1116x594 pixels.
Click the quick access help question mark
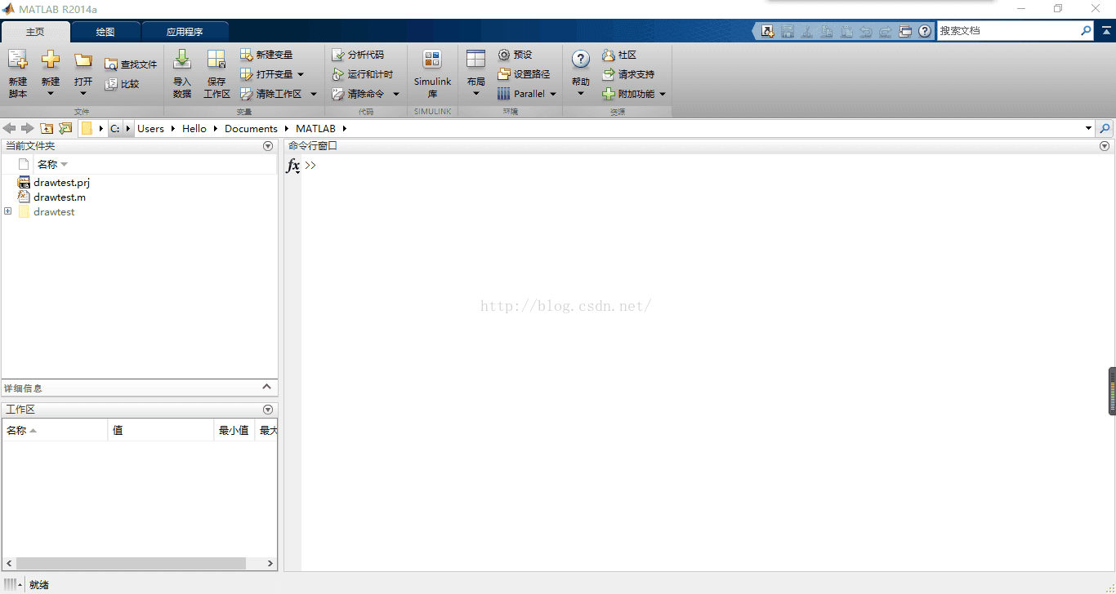(925, 31)
